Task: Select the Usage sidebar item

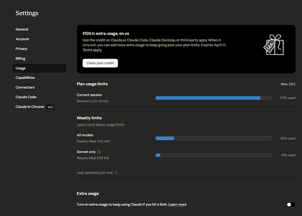Action: point(39,68)
